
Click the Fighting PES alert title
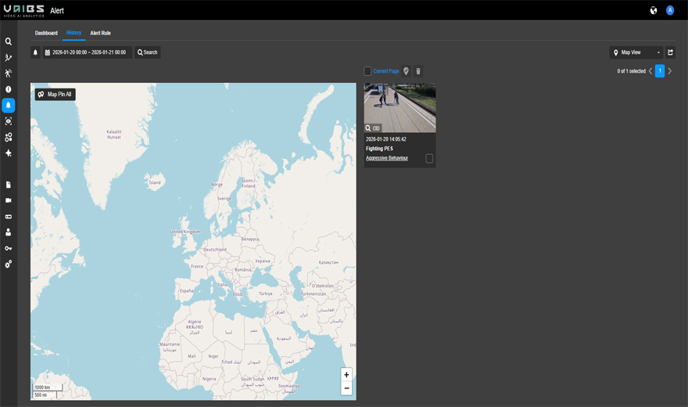coord(379,149)
